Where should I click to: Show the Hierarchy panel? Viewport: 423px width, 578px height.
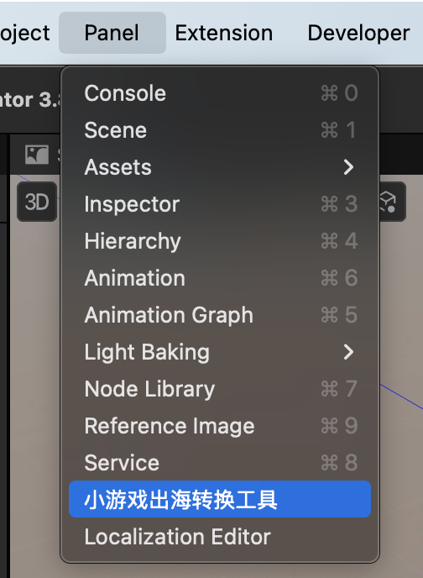click(x=220, y=241)
